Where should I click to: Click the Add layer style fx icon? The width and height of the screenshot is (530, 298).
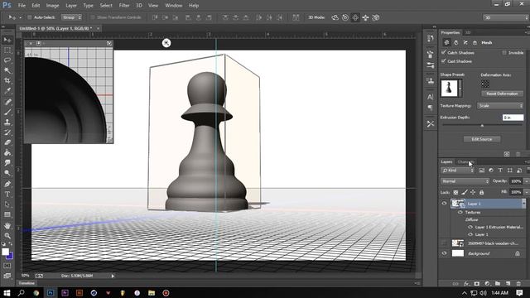466,283
